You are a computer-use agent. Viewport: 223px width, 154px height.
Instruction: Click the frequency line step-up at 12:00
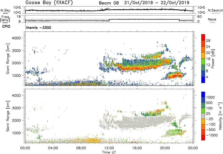point(109,20)
